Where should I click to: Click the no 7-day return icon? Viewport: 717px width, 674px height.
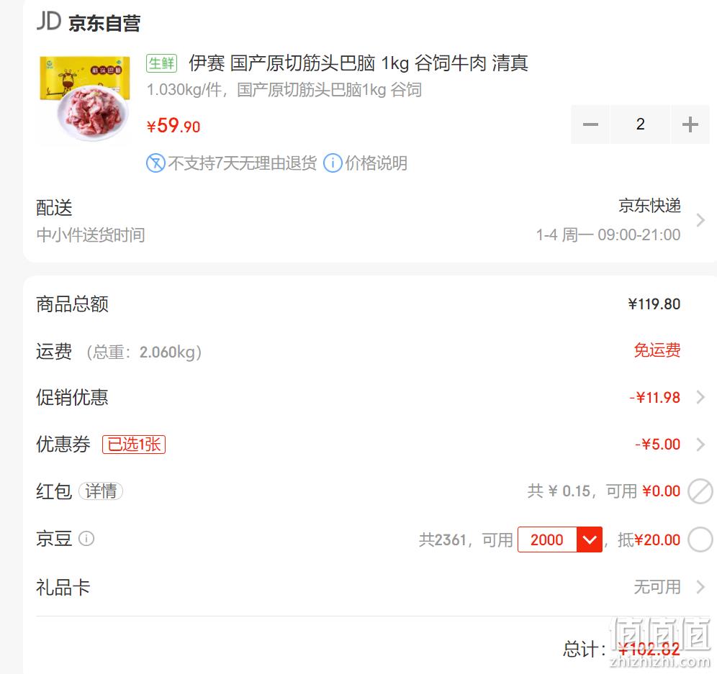click(155, 163)
